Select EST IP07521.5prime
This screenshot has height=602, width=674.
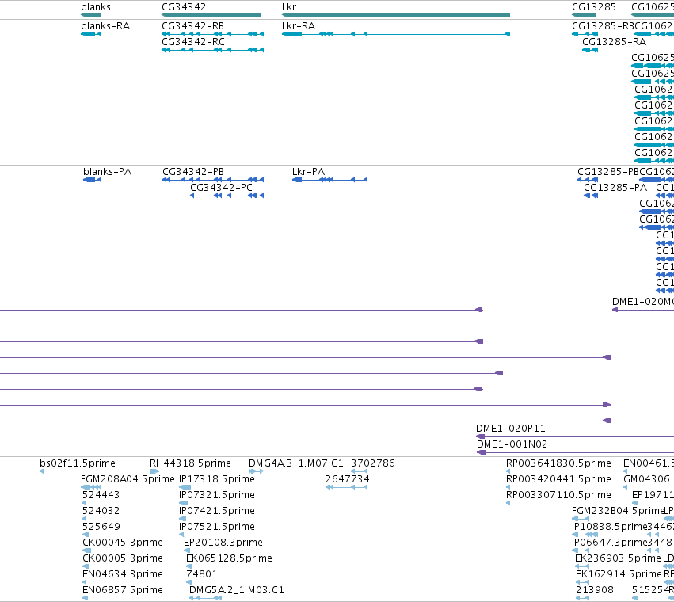pyautogui.click(x=181, y=535)
